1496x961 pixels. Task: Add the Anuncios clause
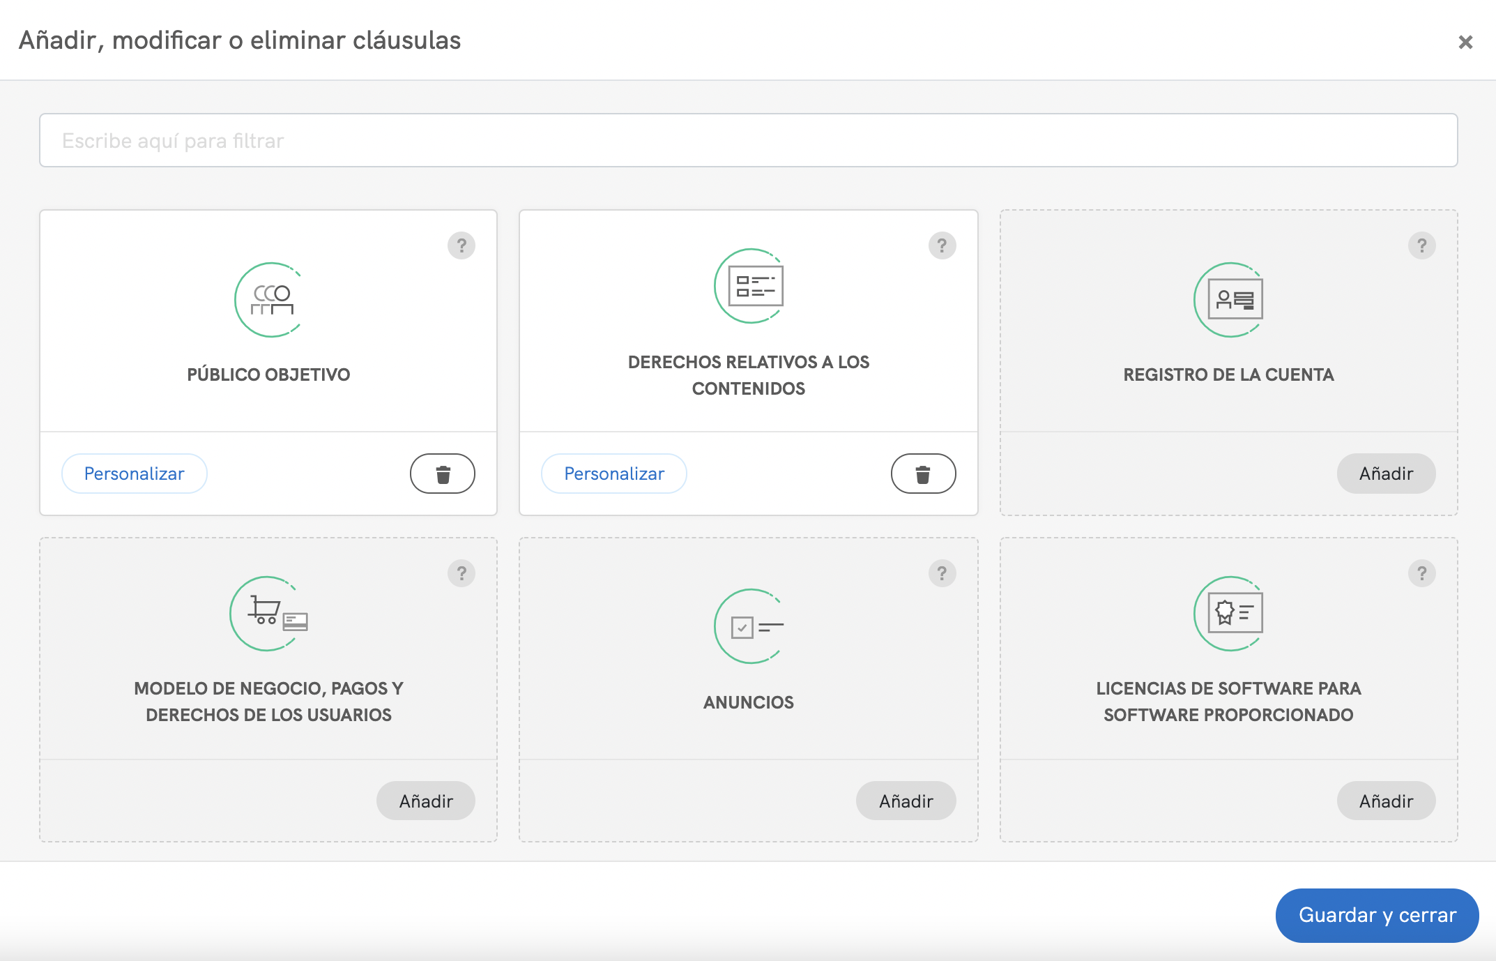[906, 801]
